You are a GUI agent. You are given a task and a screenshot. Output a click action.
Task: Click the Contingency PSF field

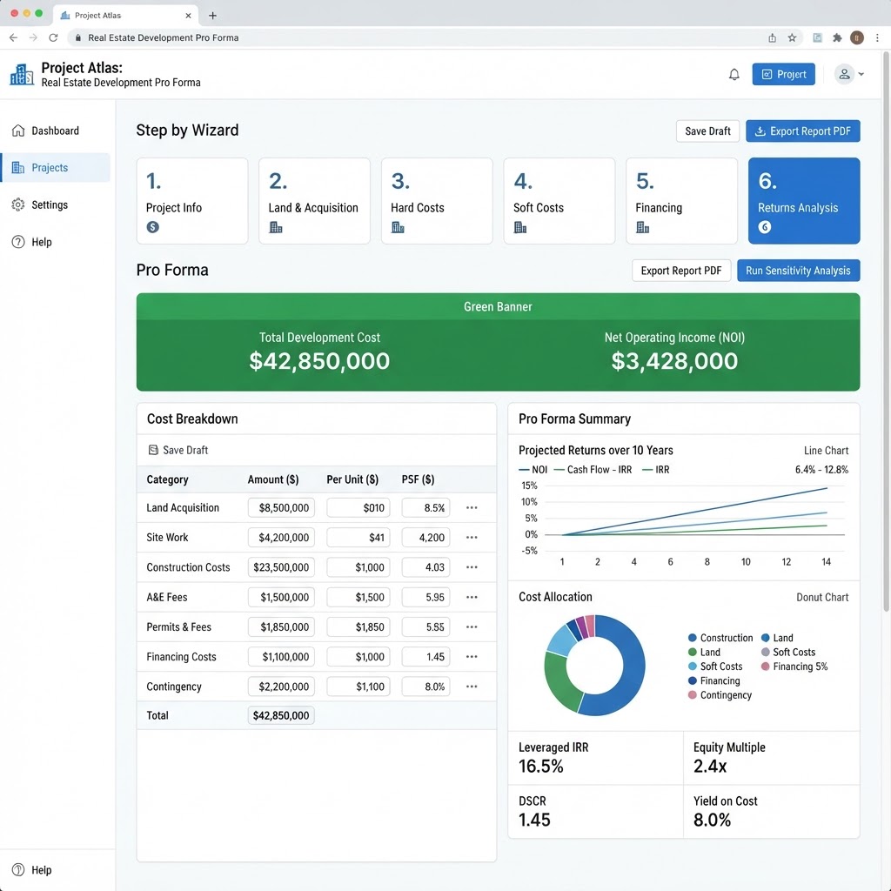click(x=425, y=687)
